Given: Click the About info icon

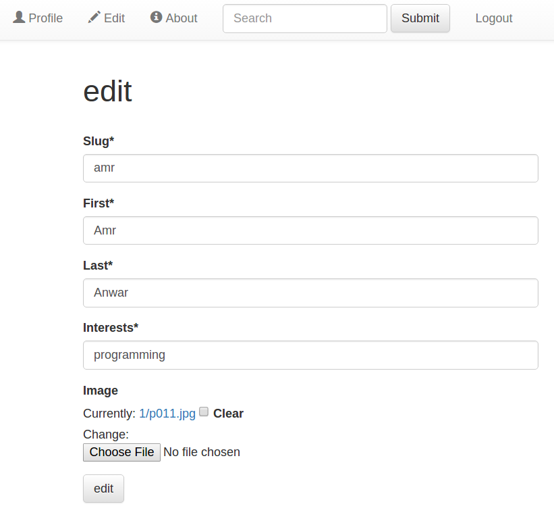Looking at the screenshot, I should point(156,17).
